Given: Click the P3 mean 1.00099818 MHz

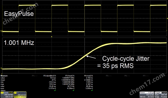Looking at the screenshot, I should coord(68,80).
